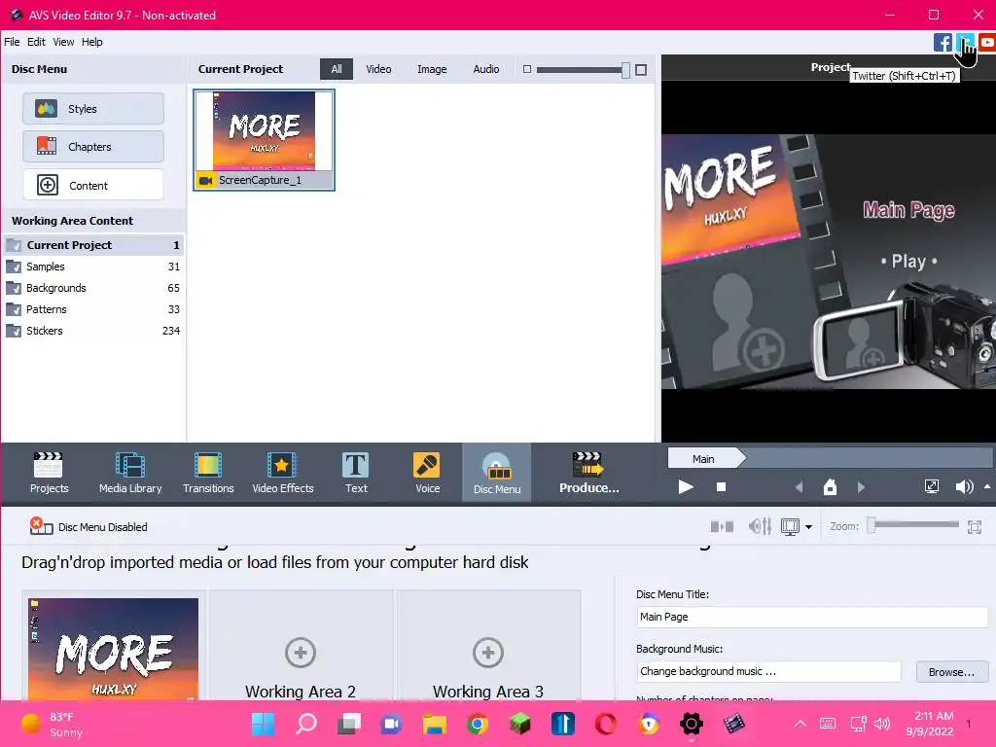Viewport: 996px width, 747px height.
Task: Open the audio mixer icon
Action: pos(760,526)
